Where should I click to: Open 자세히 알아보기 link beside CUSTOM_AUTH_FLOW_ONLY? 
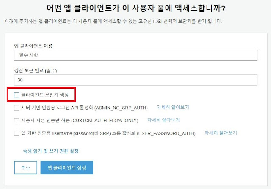(163, 120)
